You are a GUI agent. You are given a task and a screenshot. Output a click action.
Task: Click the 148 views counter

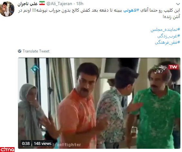[43, 144]
